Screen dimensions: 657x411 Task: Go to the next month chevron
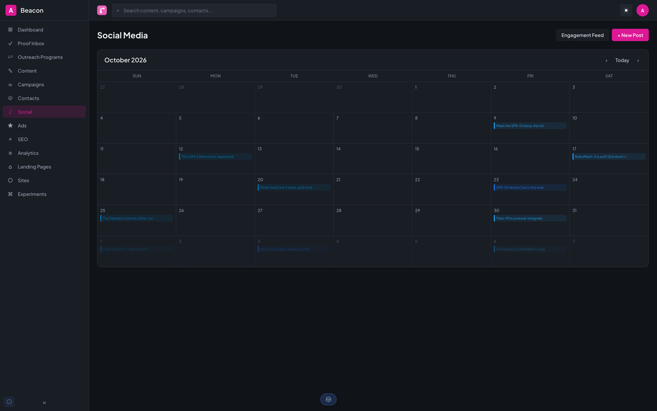pyautogui.click(x=638, y=60)
